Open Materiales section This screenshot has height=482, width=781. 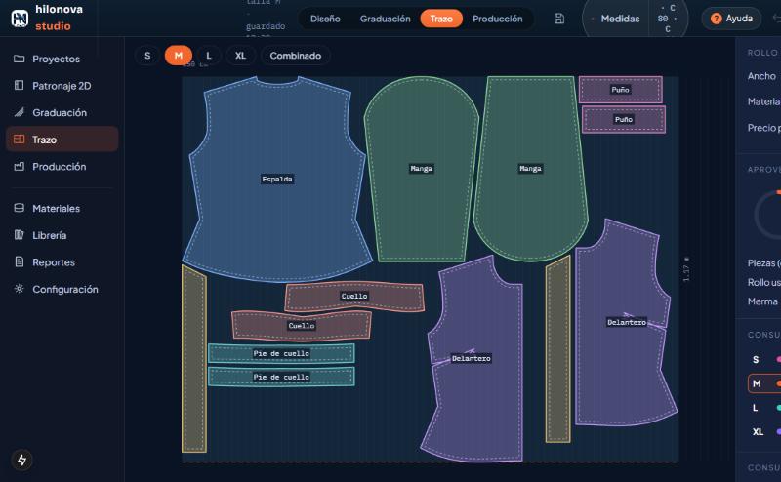click(62, 208)
